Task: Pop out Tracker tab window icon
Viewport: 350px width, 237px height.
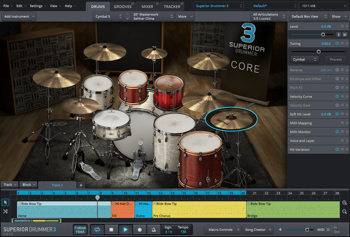Action: pos(182,4)
